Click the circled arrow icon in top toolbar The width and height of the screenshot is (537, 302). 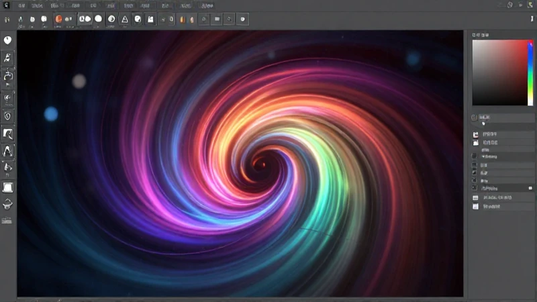pos(111,19)
